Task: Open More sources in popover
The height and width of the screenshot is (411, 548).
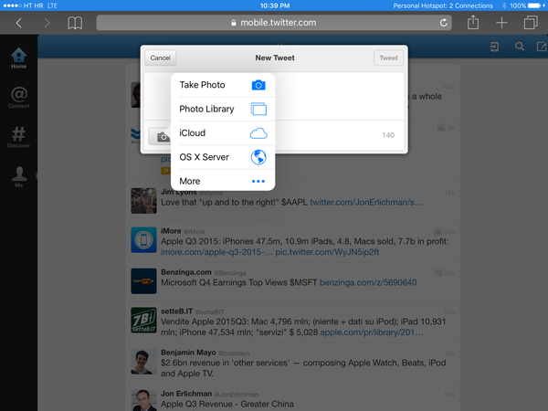Action: click(x=223, y=181)
